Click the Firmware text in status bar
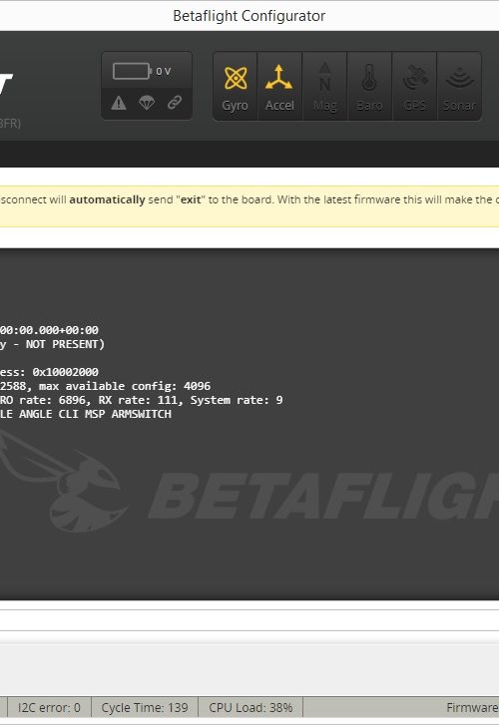 (472, 707)
